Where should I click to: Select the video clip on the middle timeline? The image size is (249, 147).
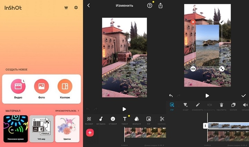(145, 133)
